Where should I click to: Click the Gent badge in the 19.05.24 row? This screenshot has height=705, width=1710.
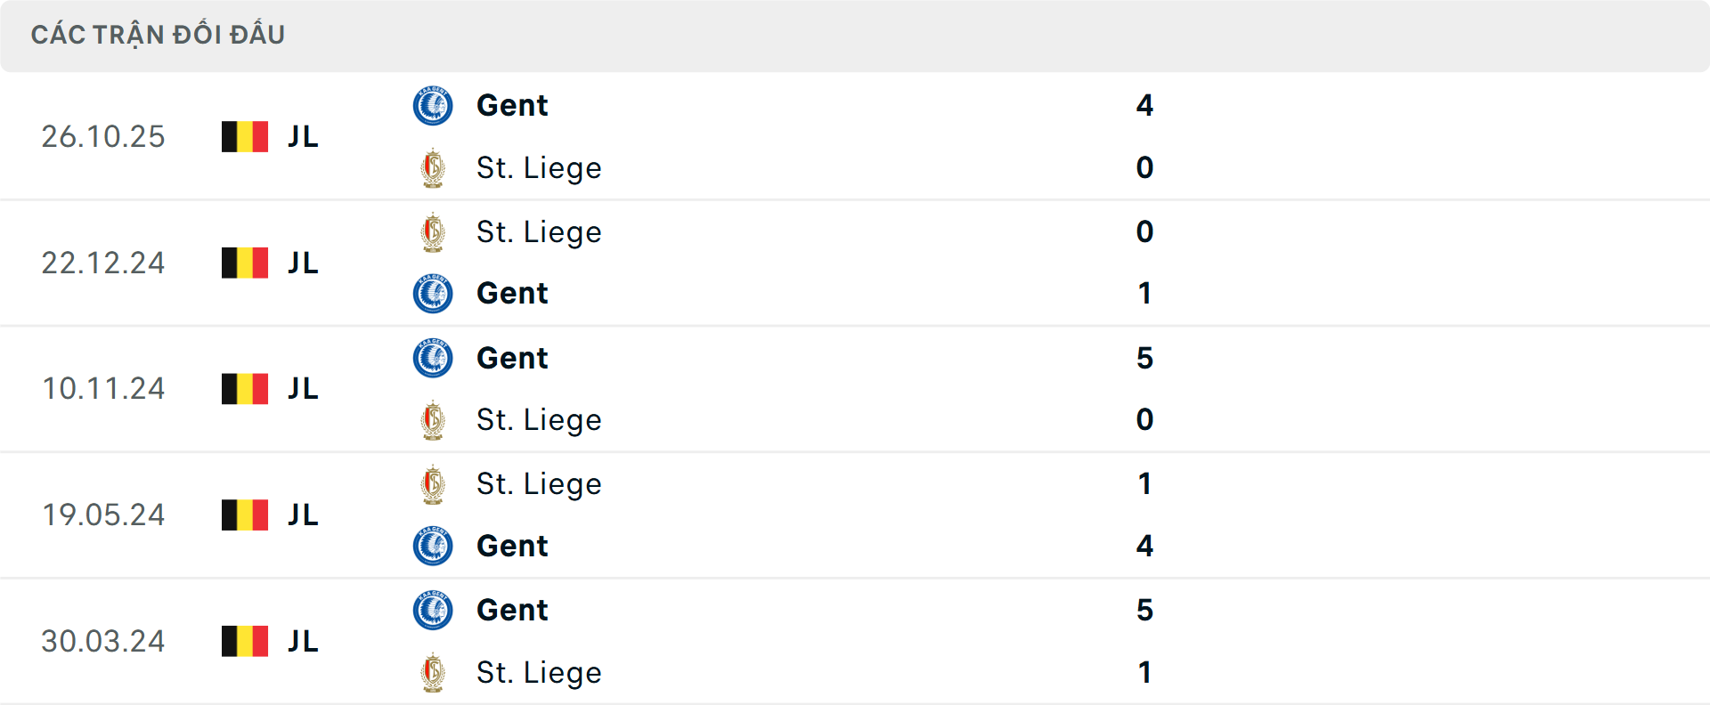coord(433,546)
